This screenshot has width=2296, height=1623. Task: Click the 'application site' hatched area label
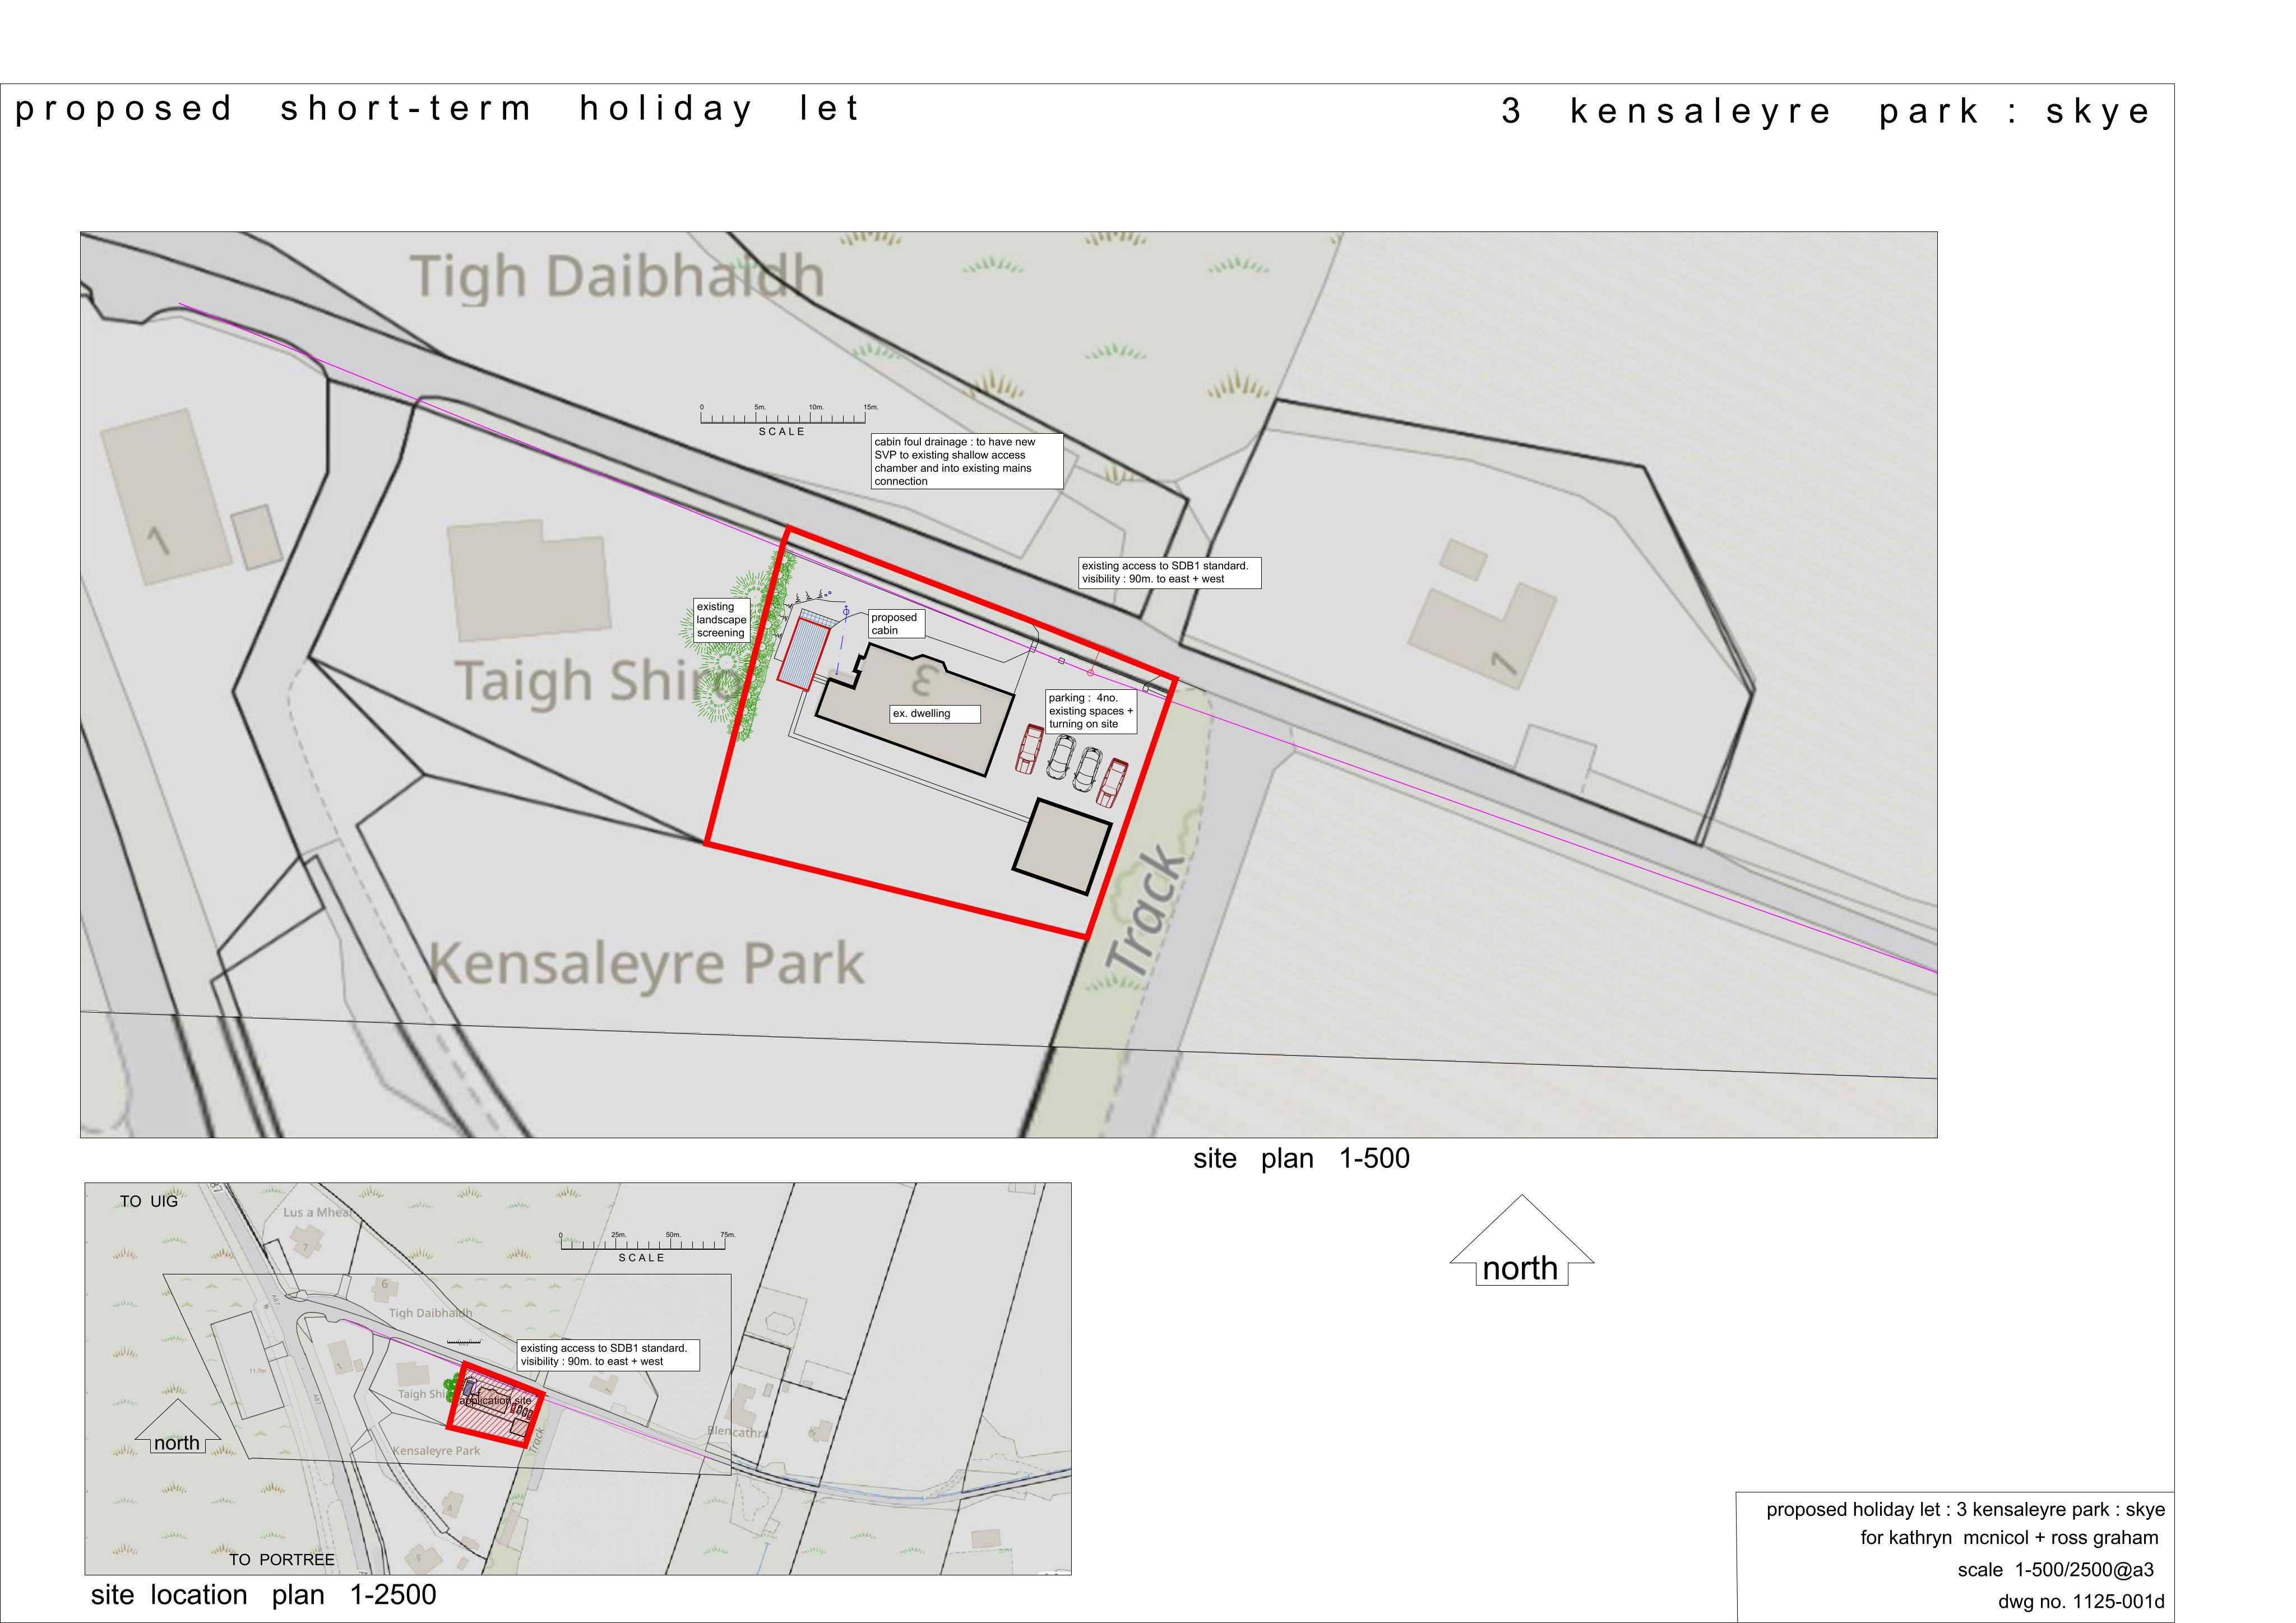[x=496, y=1400]
